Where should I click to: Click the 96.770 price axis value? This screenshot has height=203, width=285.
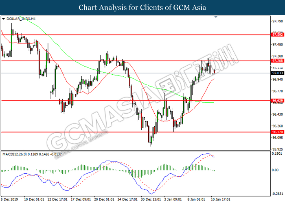click(278, 91)
